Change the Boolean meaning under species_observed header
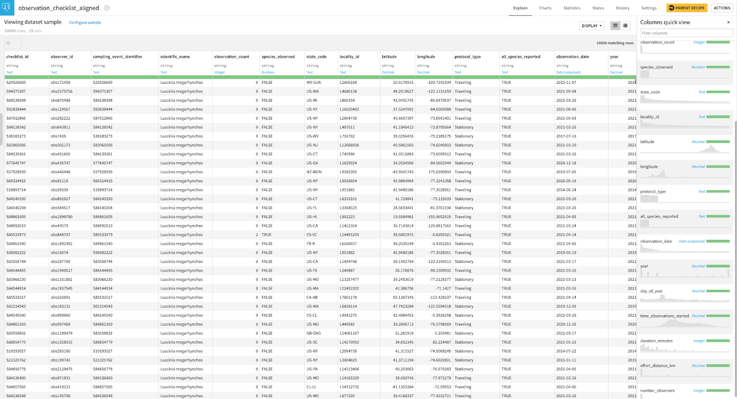This screenshot has width=737, height=399. pos(268,72)
